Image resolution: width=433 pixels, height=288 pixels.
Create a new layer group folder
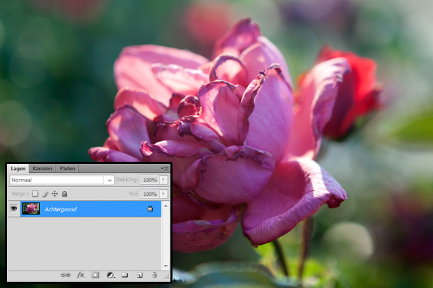pyautogui.click(x=125, y=275)
